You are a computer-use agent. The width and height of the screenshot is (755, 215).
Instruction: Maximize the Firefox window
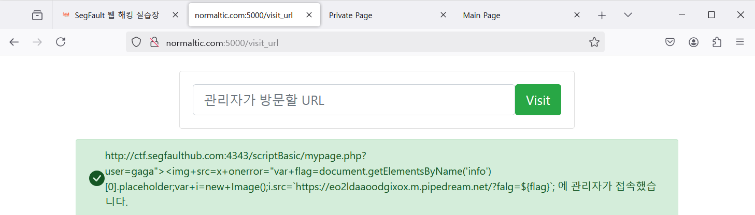[x=711, y=15]
